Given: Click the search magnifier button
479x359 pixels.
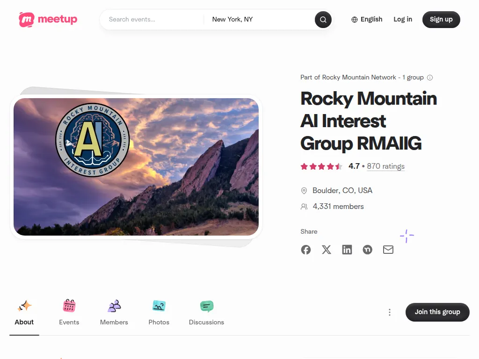Looking at the screenshot, I should coord(323,20).
